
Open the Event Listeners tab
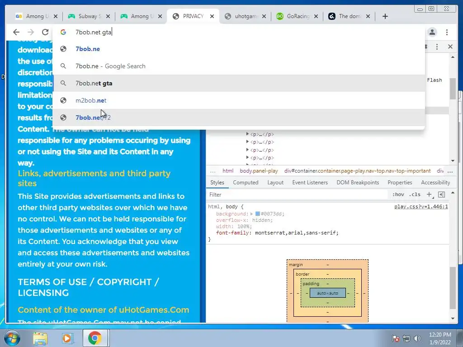tap(310, 183)
